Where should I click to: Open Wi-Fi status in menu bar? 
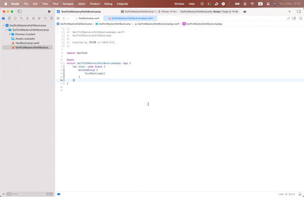pos(252,4)
